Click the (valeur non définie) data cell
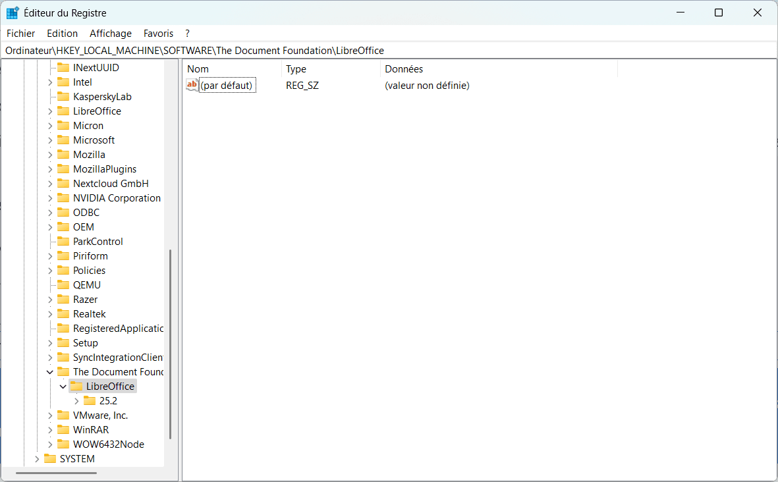Image resolution: width=778 pixels, height=482 pixels. [x=427, y=86]
